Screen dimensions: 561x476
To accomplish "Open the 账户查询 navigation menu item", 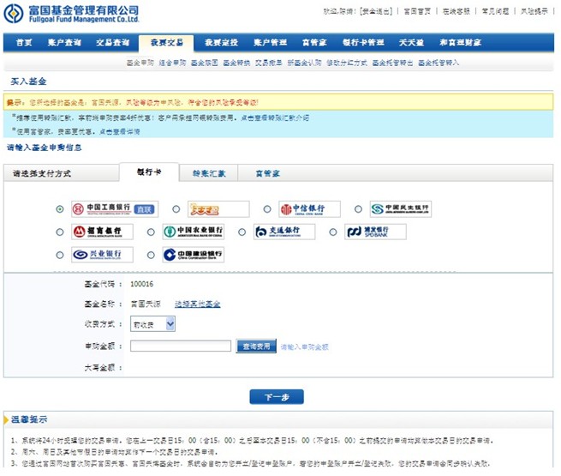I will point(64,43).
